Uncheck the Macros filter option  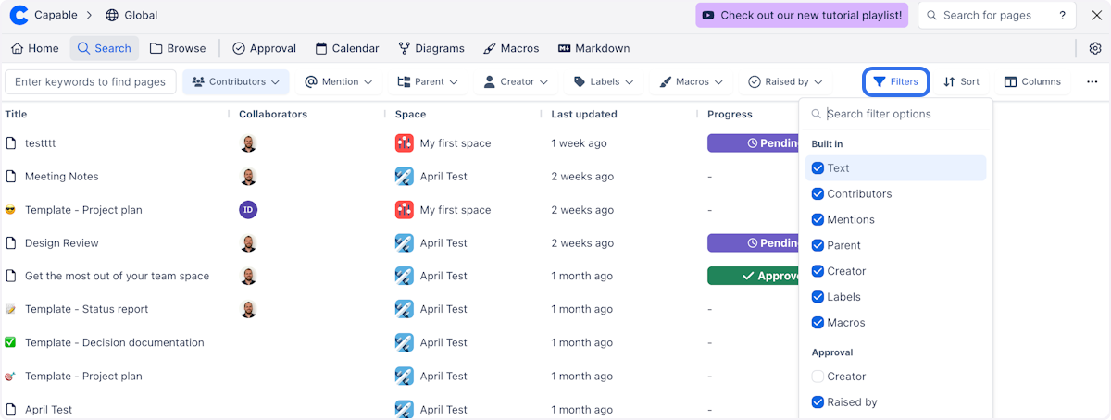[x=818, y=323]
